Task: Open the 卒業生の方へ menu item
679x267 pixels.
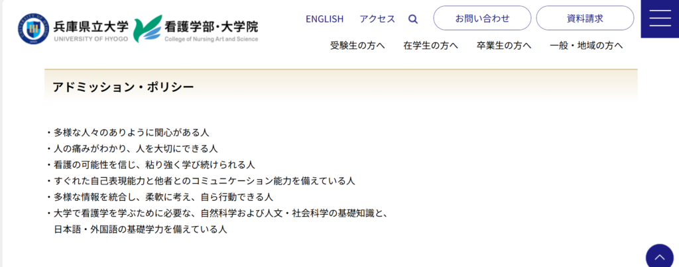Action: 504,46
